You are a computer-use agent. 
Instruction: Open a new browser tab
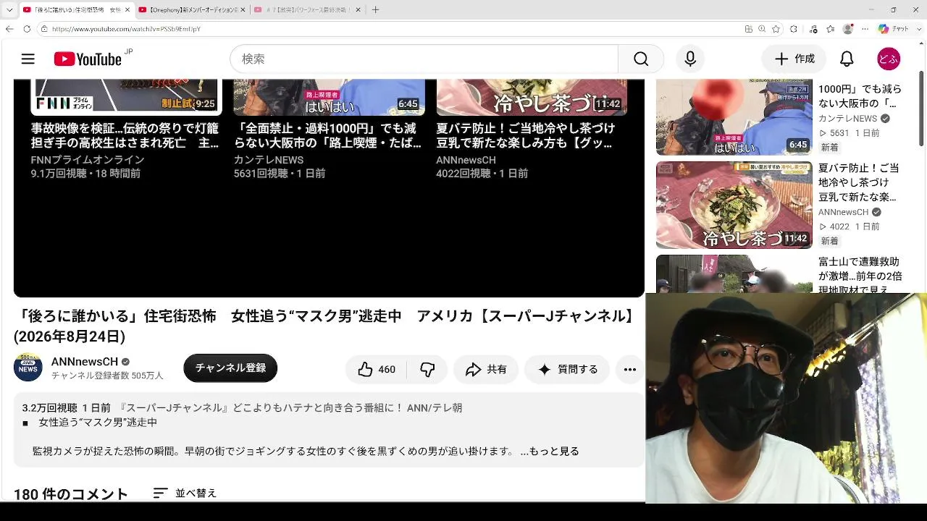point(375,10)
